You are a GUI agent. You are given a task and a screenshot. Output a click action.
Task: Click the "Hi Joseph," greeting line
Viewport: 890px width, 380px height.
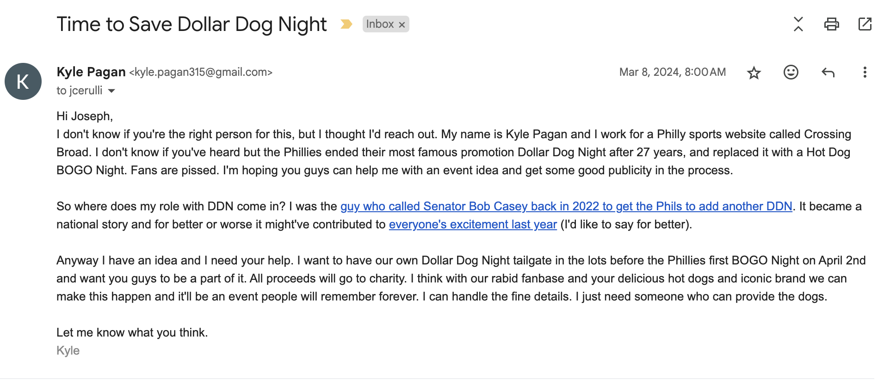point(85,116)
